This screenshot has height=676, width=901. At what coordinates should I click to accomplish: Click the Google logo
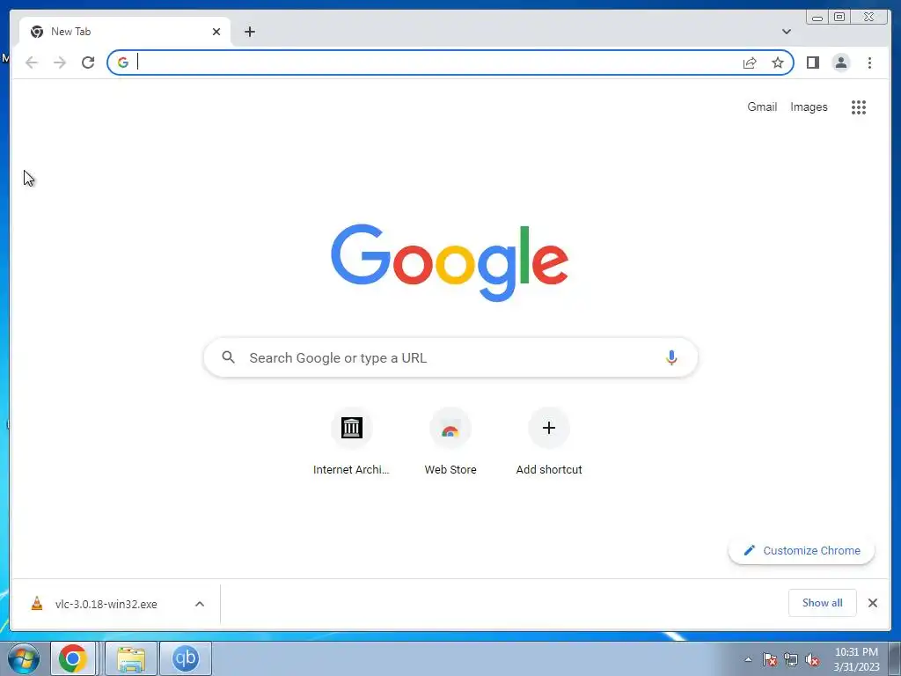(450, 262)
